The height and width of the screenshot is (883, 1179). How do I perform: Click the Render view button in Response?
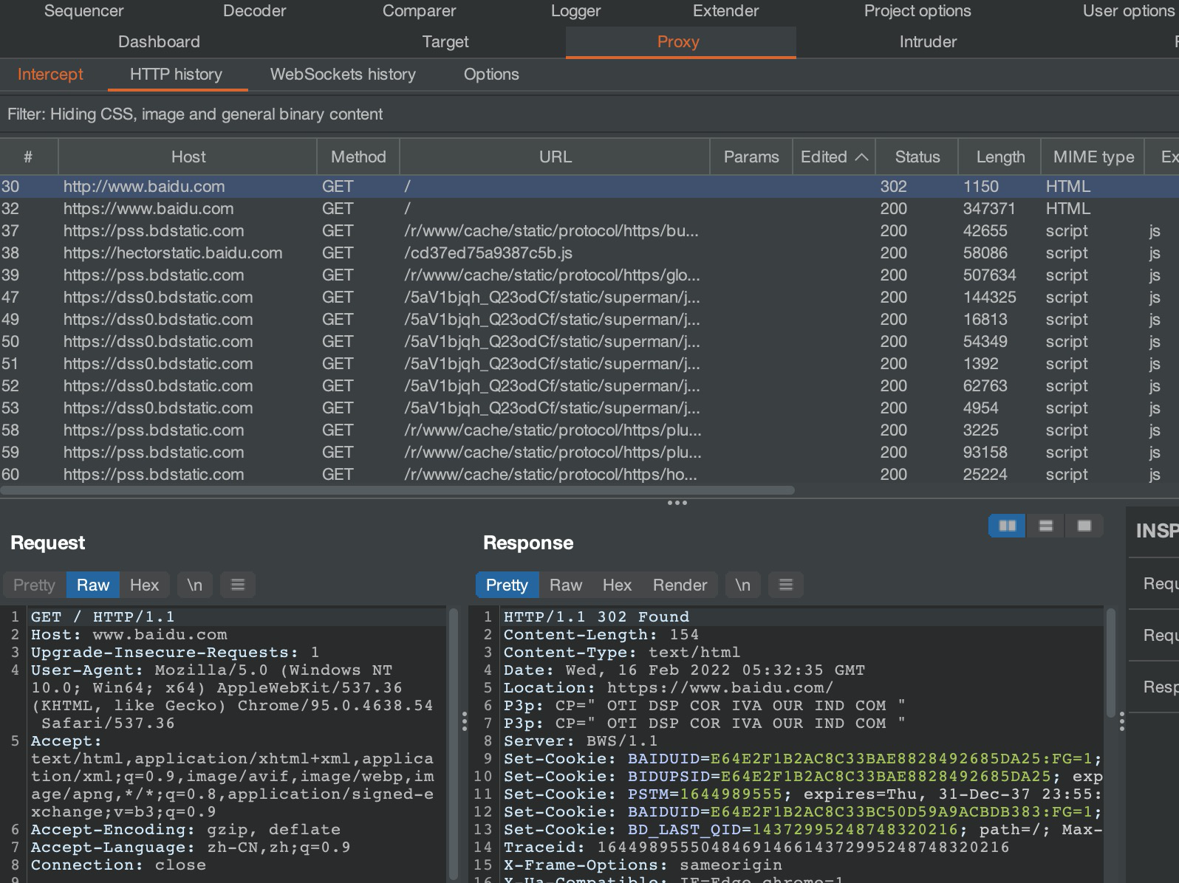point(680,585)
